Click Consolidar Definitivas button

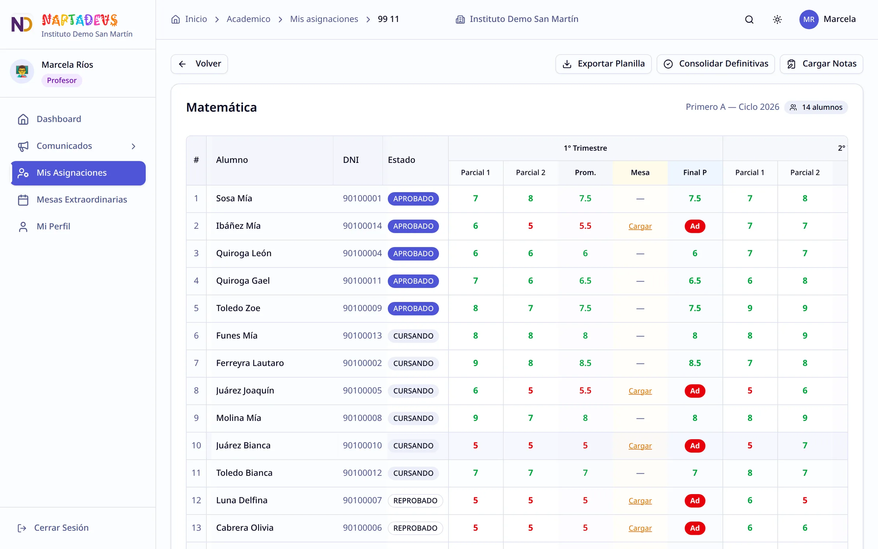tap(715, 64)
